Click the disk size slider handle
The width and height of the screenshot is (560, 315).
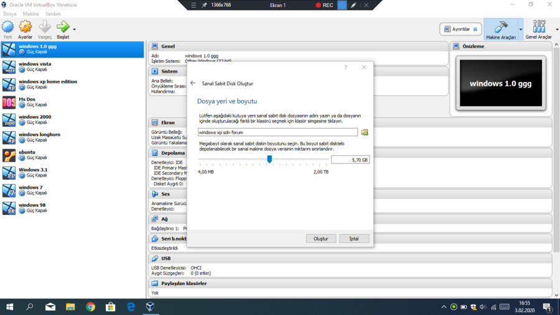269,159
